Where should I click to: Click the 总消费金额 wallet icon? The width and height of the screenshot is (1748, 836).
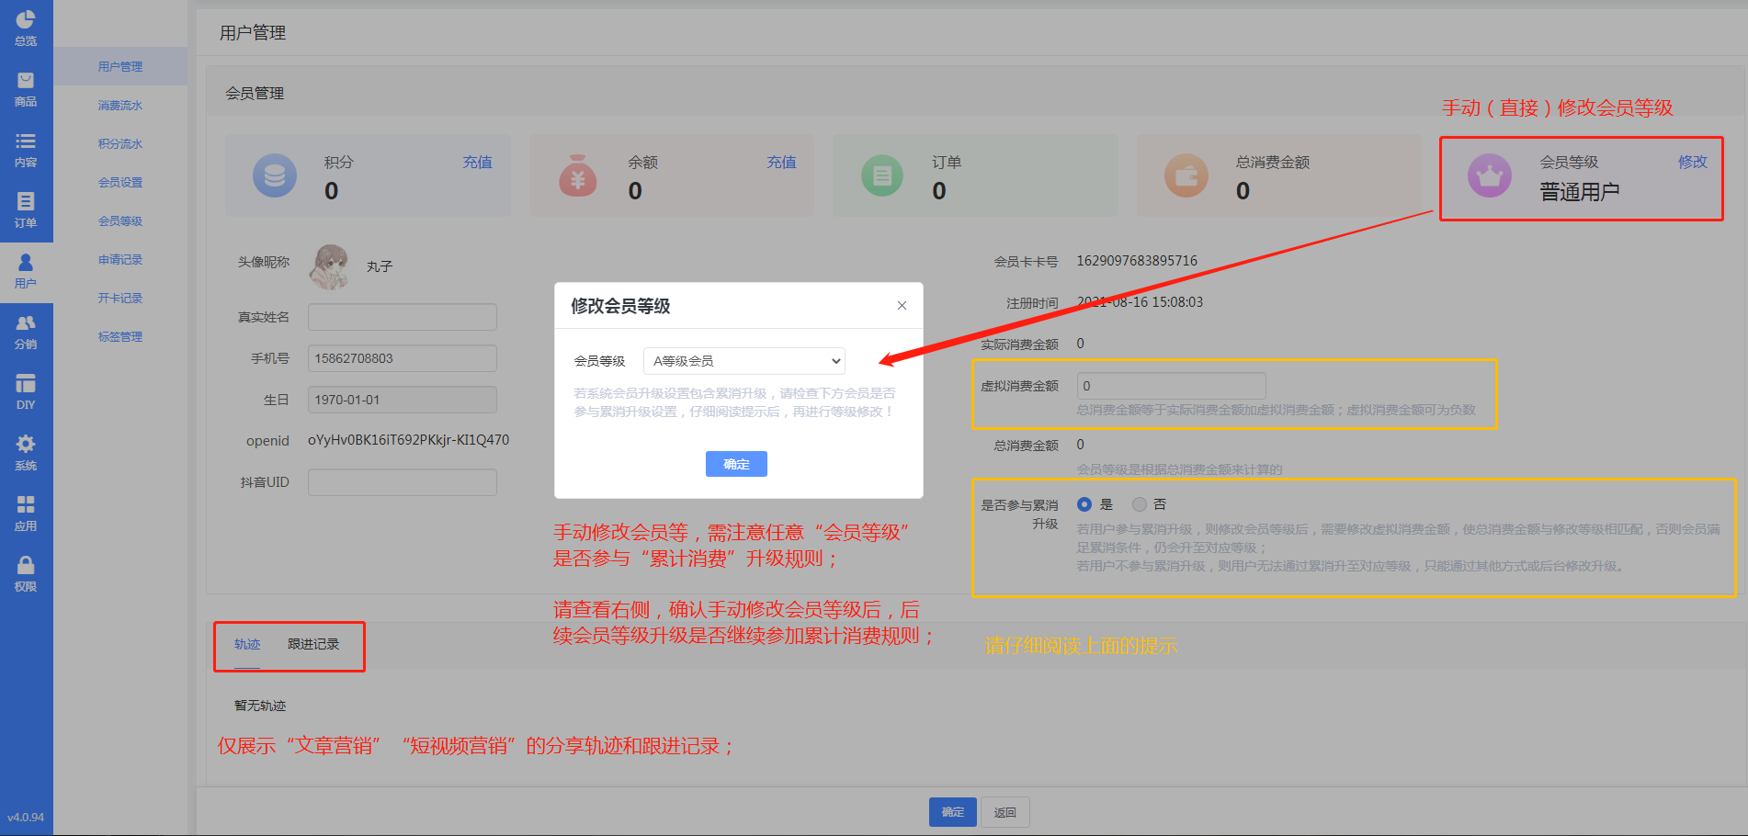pyautogui.click(x=1186, y=175)
